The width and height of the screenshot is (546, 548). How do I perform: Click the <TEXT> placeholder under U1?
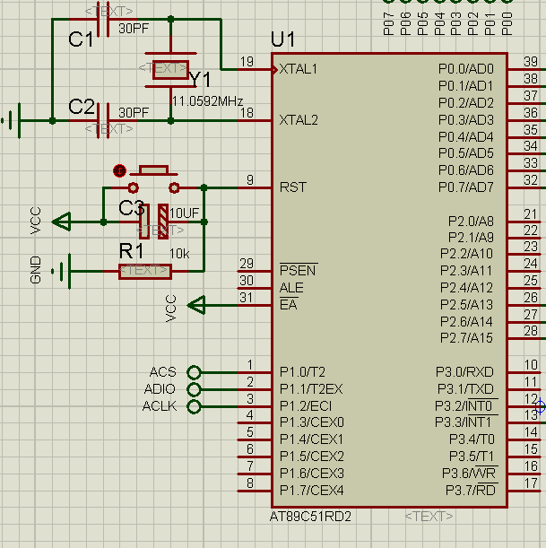tap(429, 517)
